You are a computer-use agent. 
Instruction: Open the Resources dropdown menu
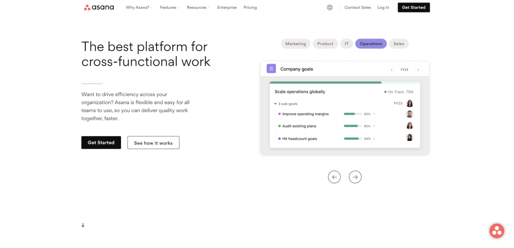198,8
